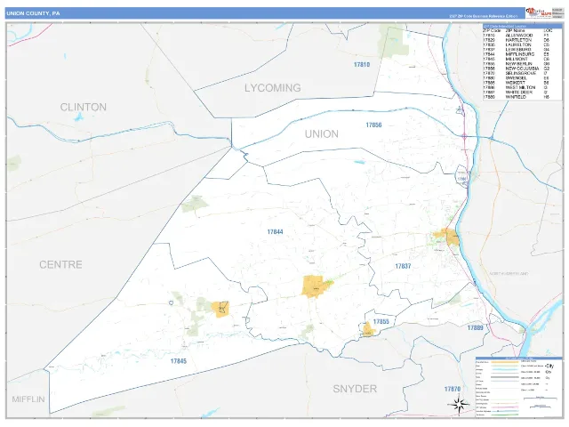The width and height of the screenshot is (569, 427).
Task: Click the WEIKERT row in ZIP index
Action: pyautogui.click(x=517, y=83)
